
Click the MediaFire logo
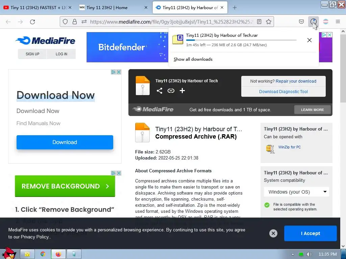(x=45, y=40)
